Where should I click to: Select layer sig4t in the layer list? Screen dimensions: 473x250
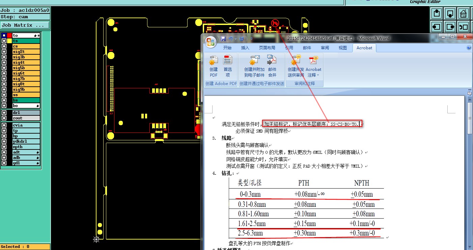tap(26, 62)
